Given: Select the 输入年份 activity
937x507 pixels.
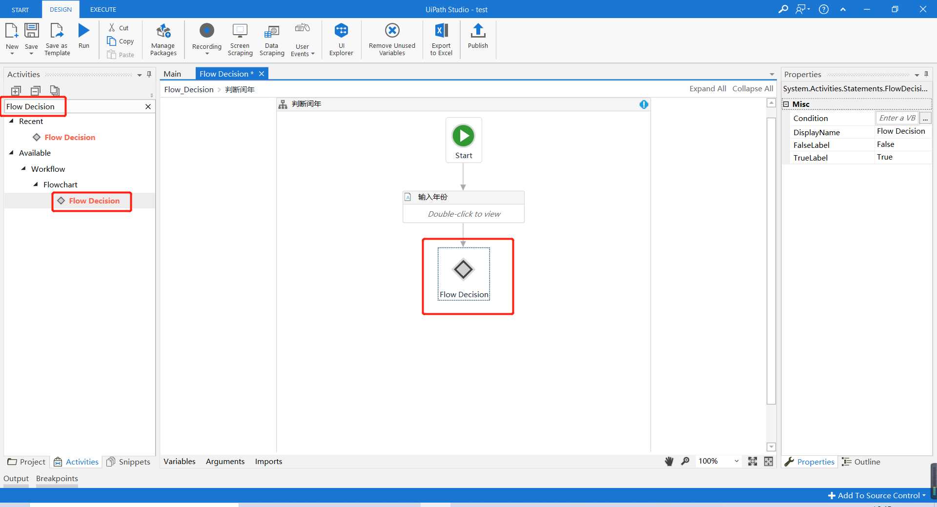Looking at the screenshot, I should click(x=463, y=206).
